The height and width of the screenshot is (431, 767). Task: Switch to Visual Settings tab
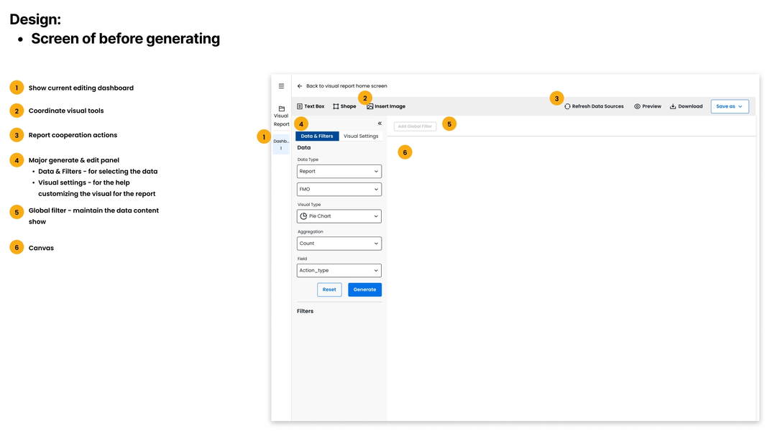tap(361, 136)
